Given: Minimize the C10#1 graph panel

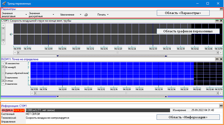Looking at the screenshot, I should click(x=217, y=21).
